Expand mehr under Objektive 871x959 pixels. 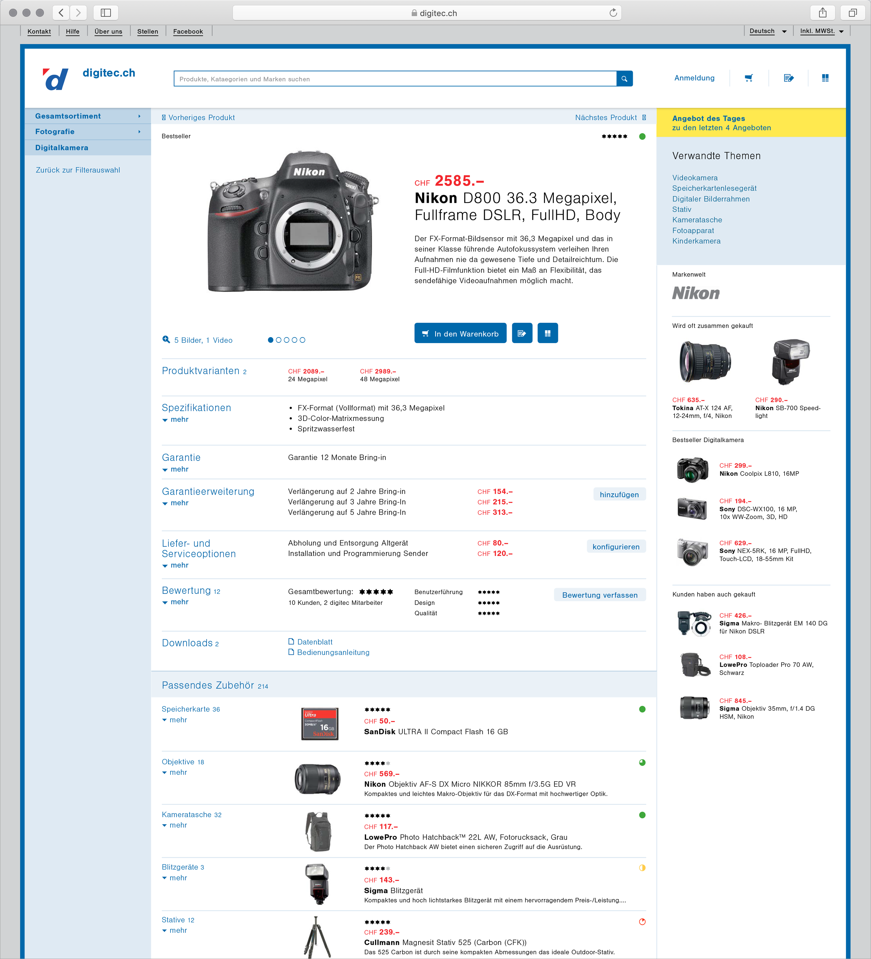tap(175, 773)
